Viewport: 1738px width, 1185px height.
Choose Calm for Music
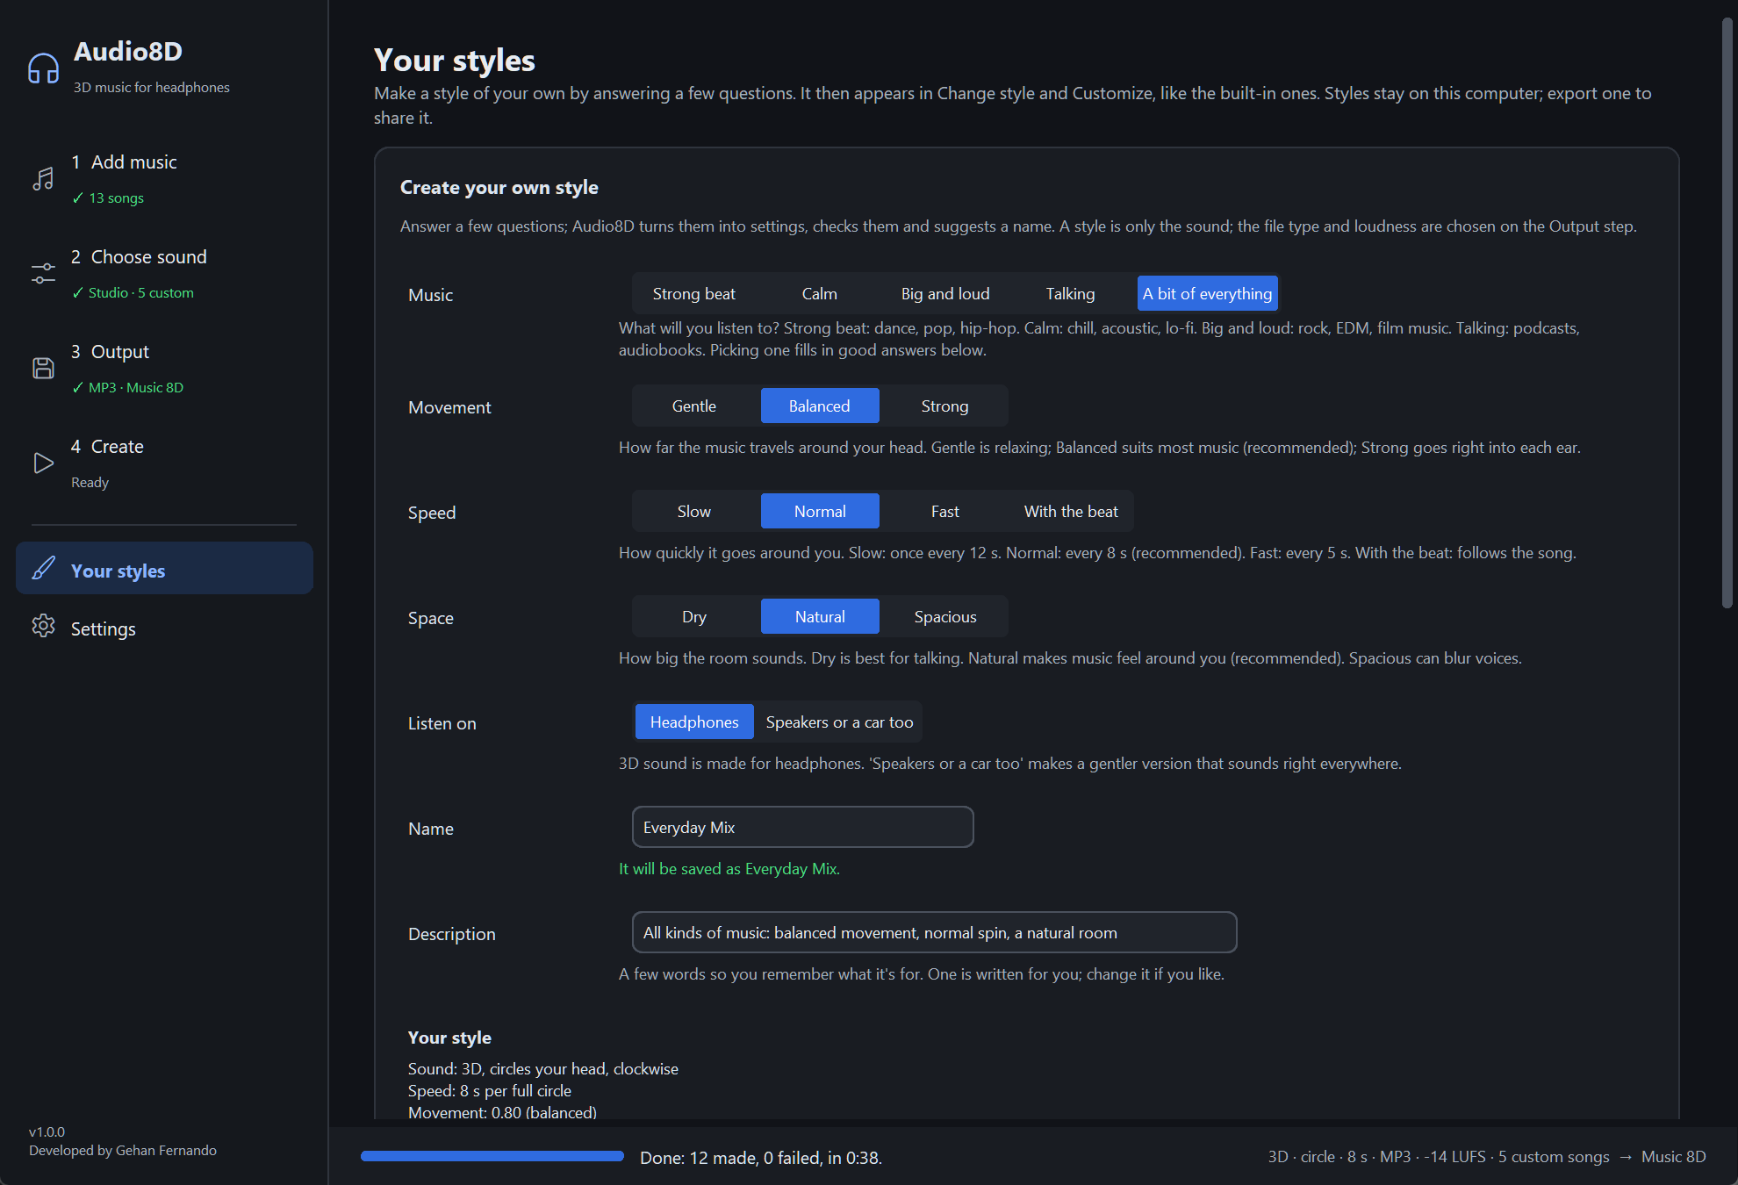819,294
